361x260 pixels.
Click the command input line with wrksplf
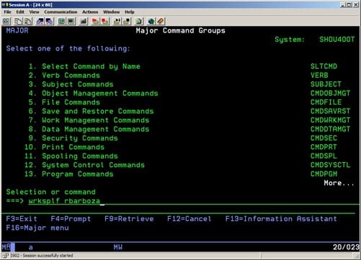click(x=194, y=201)
